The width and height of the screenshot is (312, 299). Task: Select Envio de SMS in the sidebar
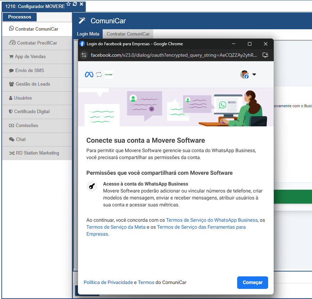[37, 71]
